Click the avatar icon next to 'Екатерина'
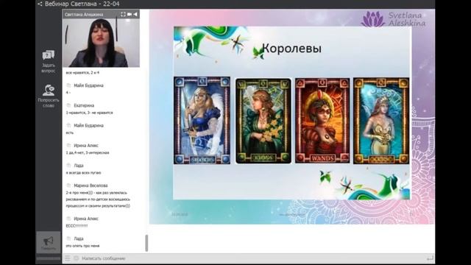471x265 pixels. [68, 105]
